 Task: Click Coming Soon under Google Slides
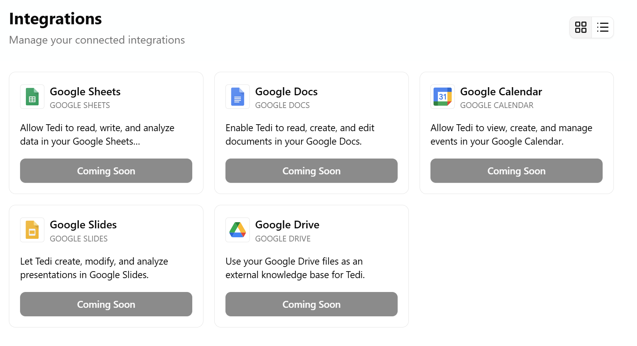pos(106,304)
